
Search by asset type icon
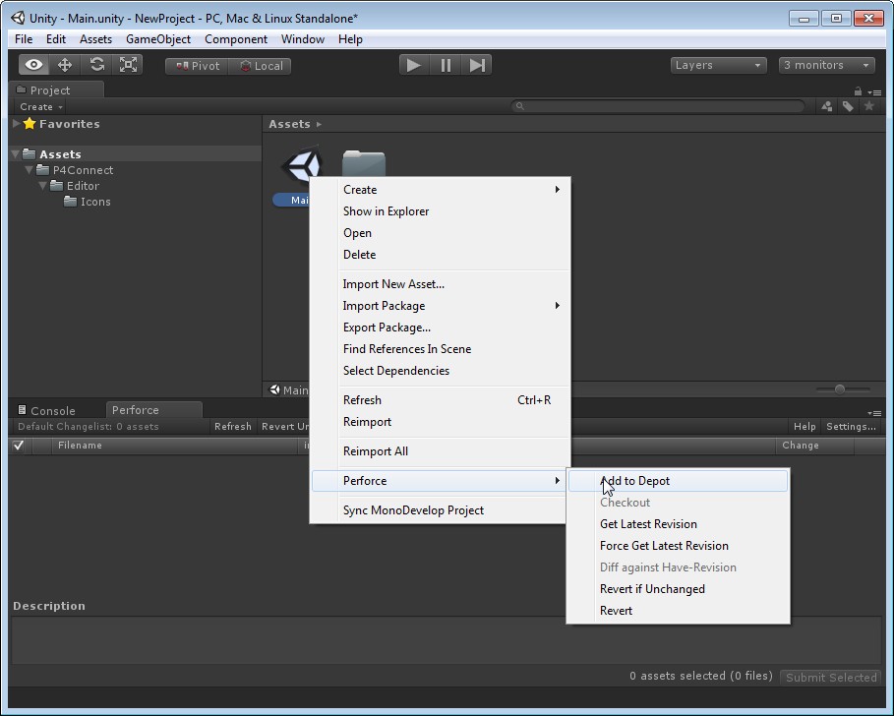pyautogui.click(x=827, y=106)
